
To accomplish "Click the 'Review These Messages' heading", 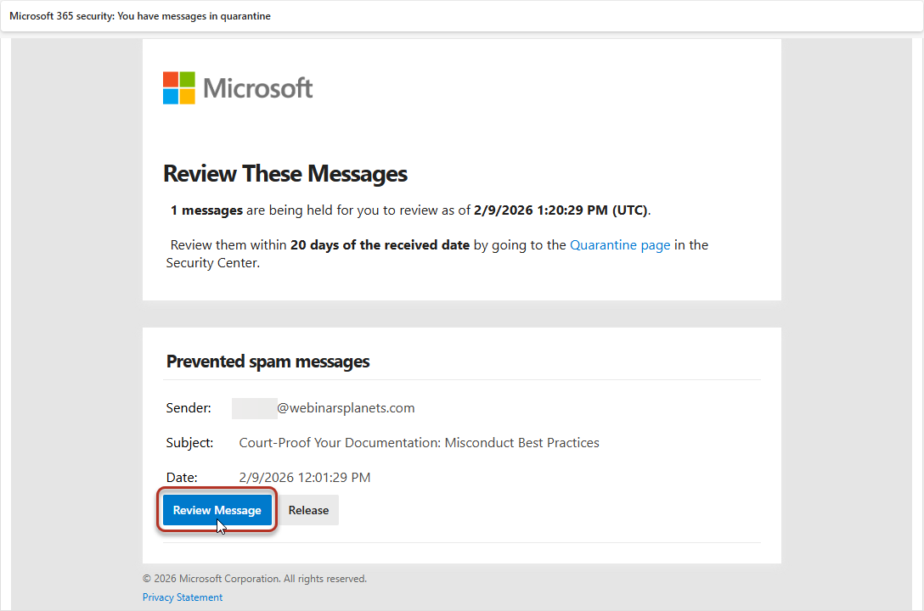I will [x=285, y=174].
